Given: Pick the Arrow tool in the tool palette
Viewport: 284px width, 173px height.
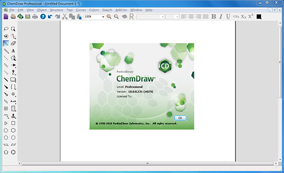Looking at the screenshot, I should tap(13, 65).
